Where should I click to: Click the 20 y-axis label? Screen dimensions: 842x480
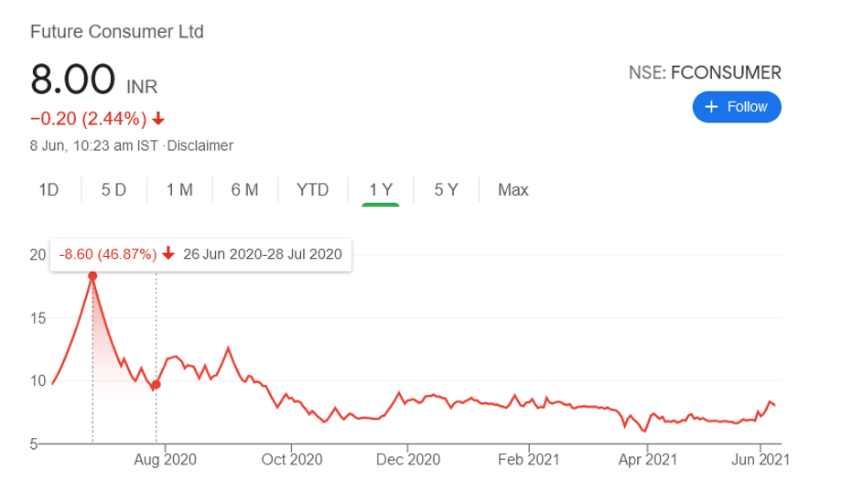tap(38, 255)
